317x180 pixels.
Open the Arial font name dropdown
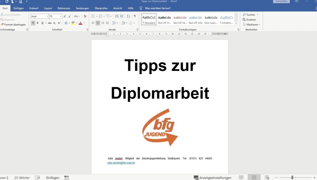tap(47, 17)
